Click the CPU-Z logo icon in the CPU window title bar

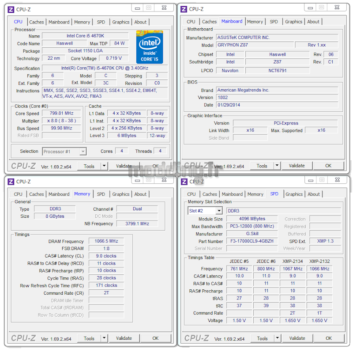coord(11,9)
